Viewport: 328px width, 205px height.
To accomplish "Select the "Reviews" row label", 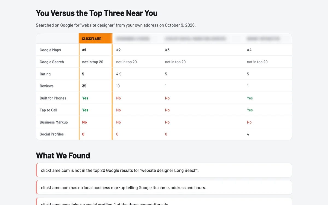I will [x=46, y=86].
